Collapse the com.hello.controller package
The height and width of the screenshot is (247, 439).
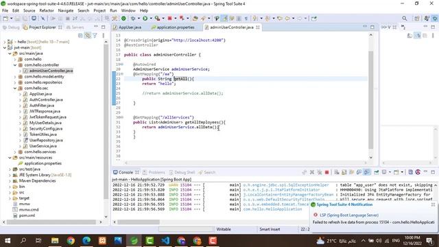[x=15, y=65]
